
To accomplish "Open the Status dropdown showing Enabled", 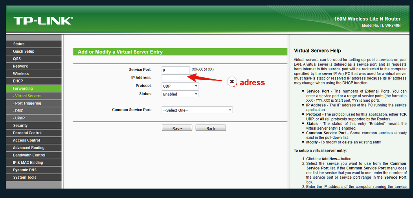I will point(180,94).
